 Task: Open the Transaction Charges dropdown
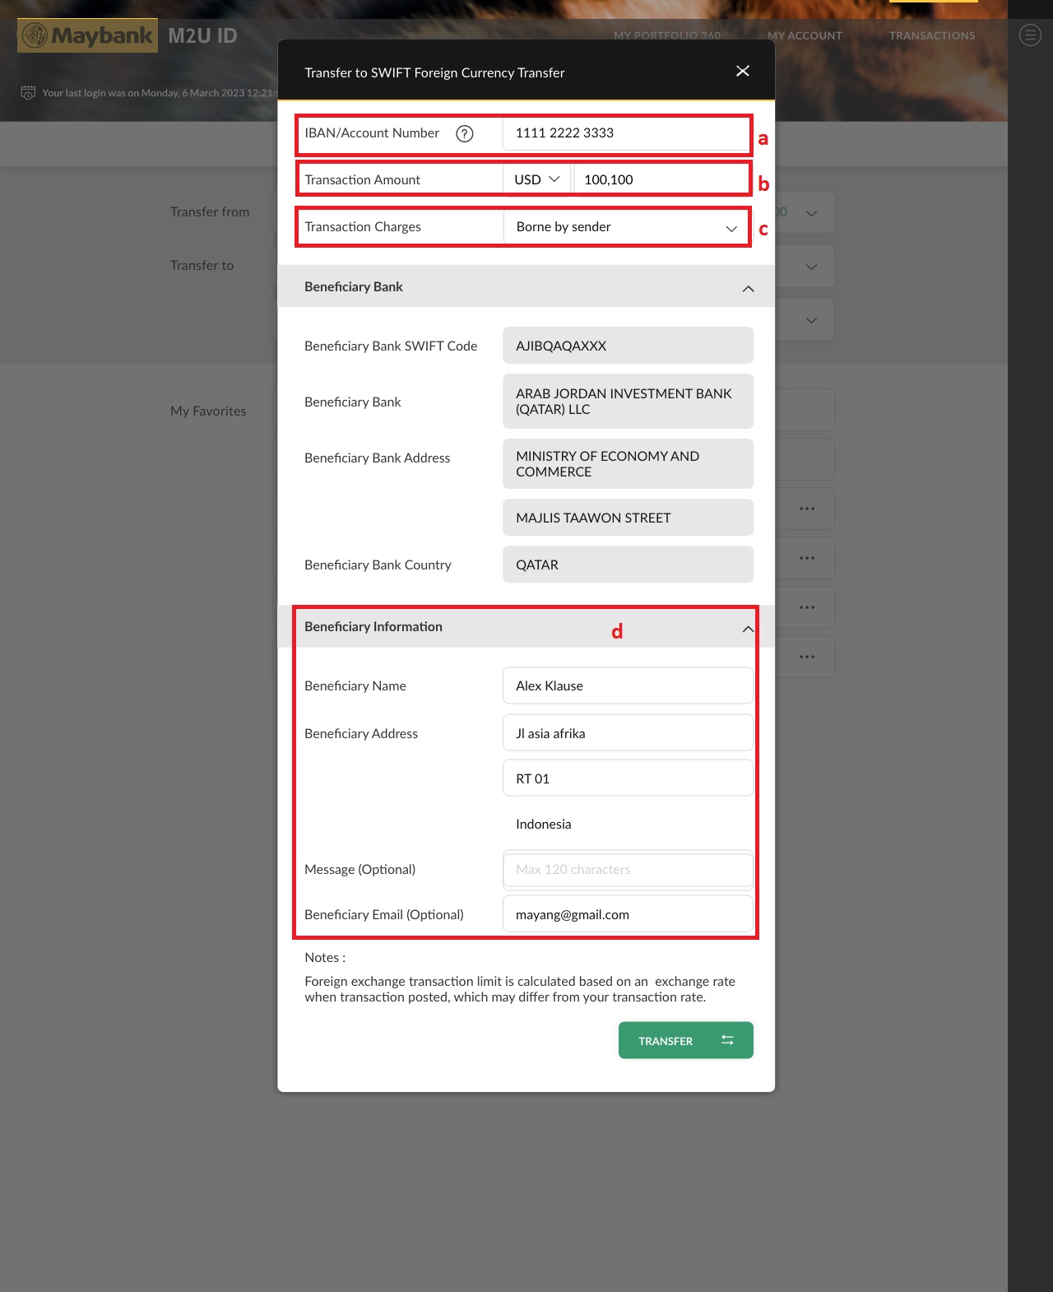pyautogui.click(x=626, y=227)
